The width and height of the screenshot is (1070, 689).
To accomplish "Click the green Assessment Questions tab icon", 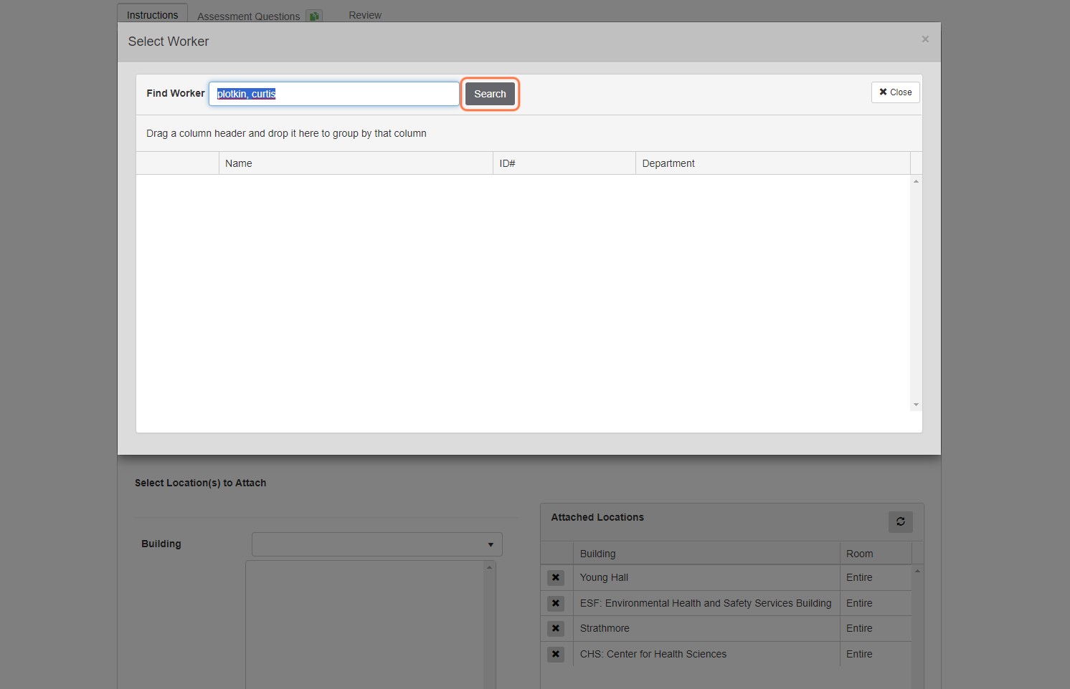I will point(314,16).
